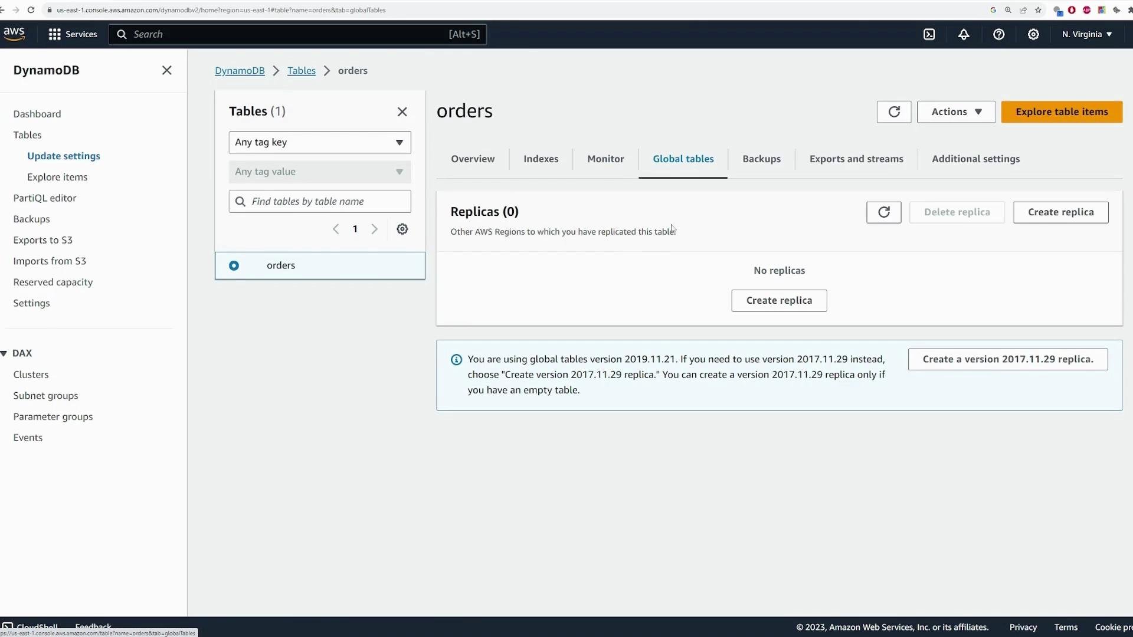Open Subnet groups in sidebar
Image resolution: width=1133 pixels, height=637 pixels.
pyautogui.click(x=45, y=396)
